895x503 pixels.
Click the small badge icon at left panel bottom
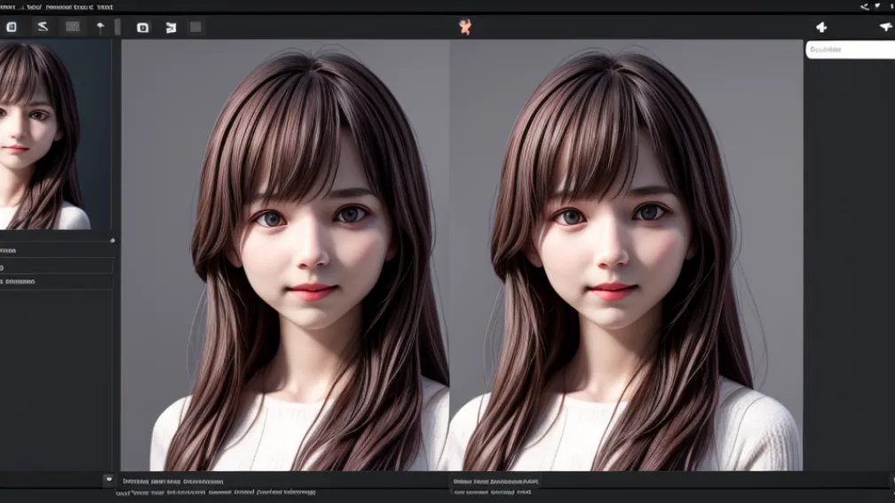tap(109, 479)
